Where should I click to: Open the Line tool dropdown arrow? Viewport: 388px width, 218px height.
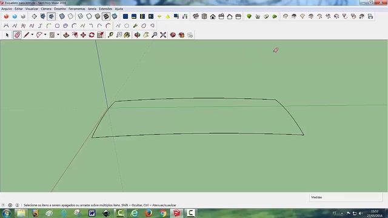(32, 35)
